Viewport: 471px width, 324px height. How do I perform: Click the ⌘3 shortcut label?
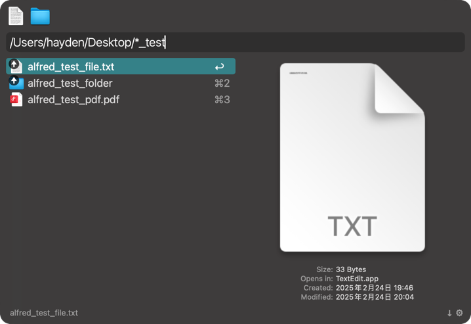coord(222,100)
